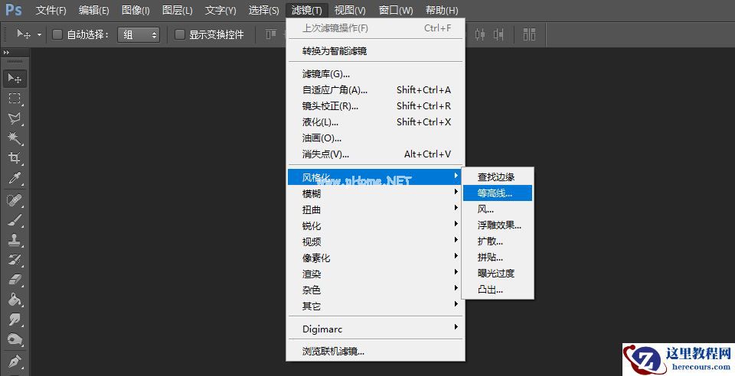This screenshot has height=376, width=735.
Task: Choose 风... wind filter
Action: click(x=498, y=209)
